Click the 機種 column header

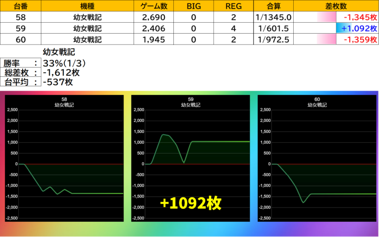pyautogui.click(x=87, y=6)
